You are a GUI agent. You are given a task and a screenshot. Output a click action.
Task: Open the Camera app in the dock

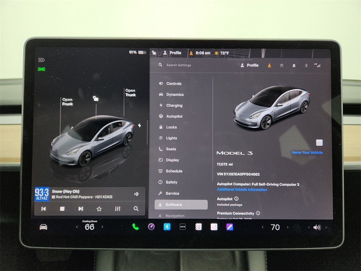tap(151, 227)
